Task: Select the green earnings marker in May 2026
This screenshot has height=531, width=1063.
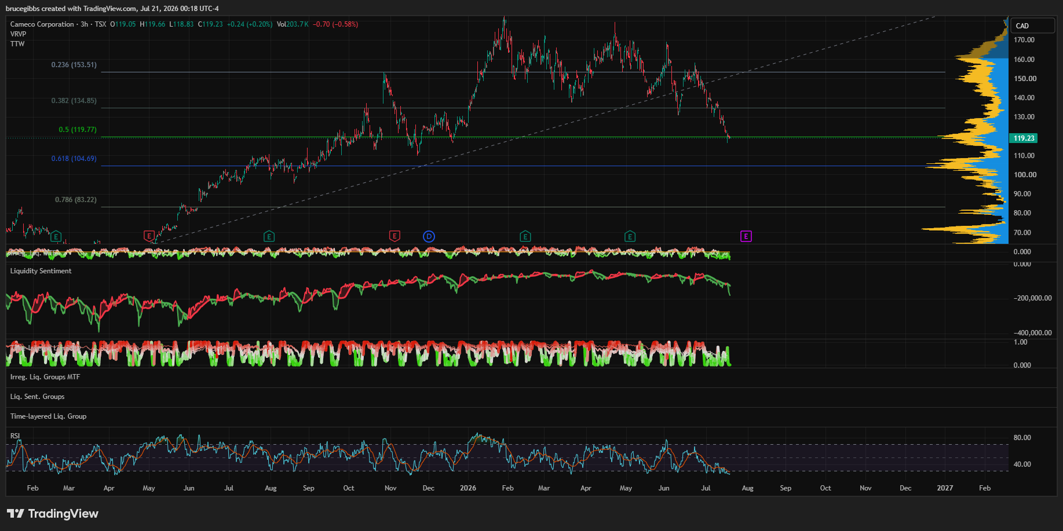Action: (630, 236)
